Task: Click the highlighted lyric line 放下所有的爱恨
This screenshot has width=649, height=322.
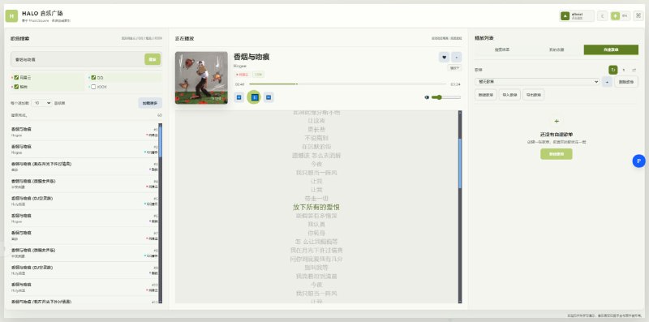Action: pyautogui.click(x=316, y=207)
